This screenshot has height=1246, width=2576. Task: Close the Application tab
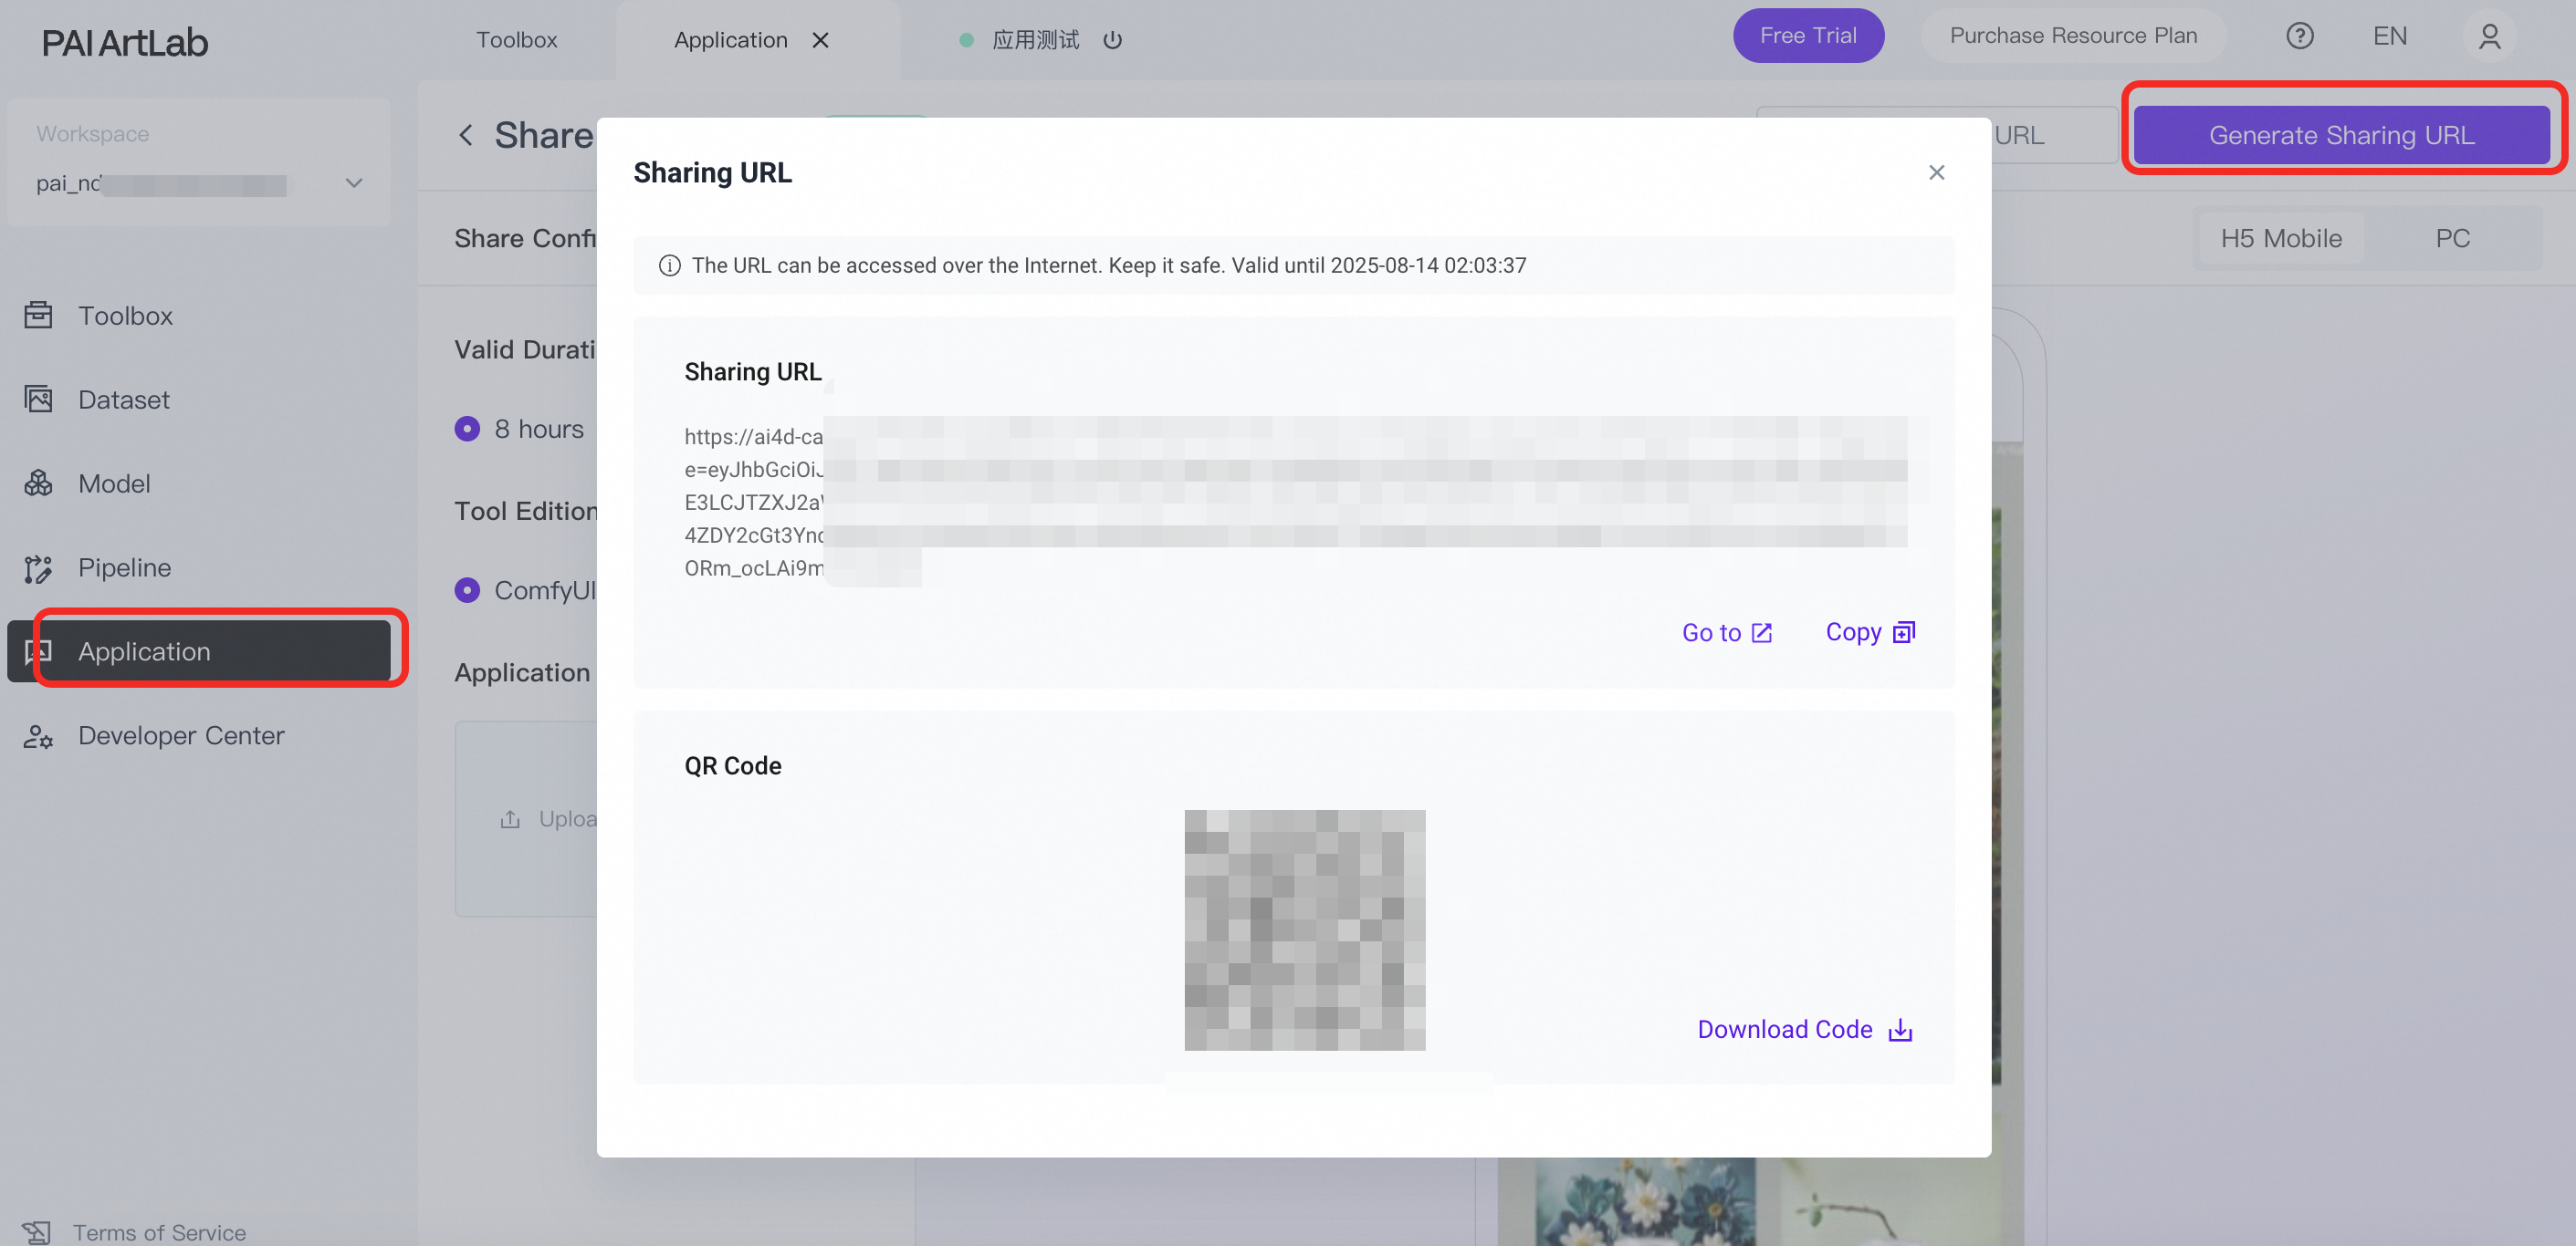820,40
